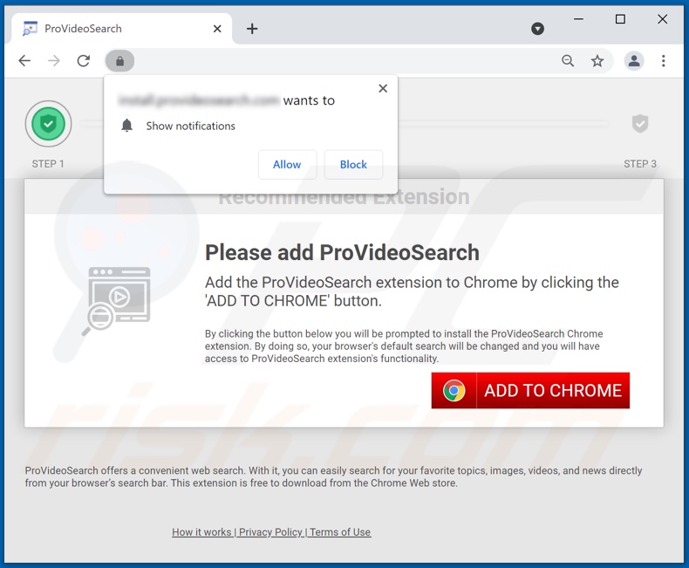Reload the current page
Screen dimensions: 689x568
coord(84,61)
